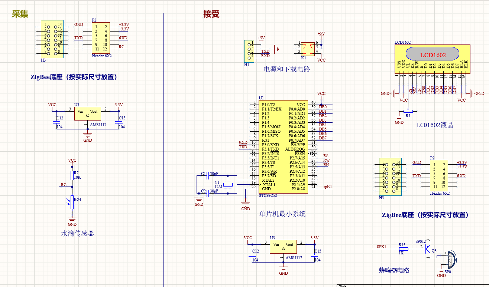This screenshot has height=287, width=489.
Task: Click H3 connector beside the 接受 P2 header
Action: [x=390, y=177]
